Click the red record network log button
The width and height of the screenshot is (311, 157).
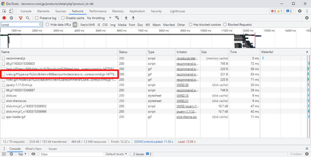tap(4, 18)
